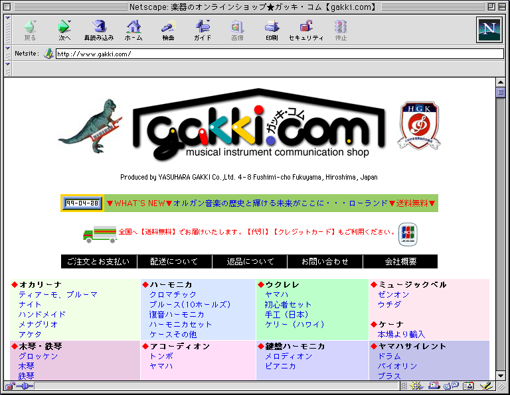Open アケタ link
Image resolution: width=510 pixels, height=395 pixels.
30,334
